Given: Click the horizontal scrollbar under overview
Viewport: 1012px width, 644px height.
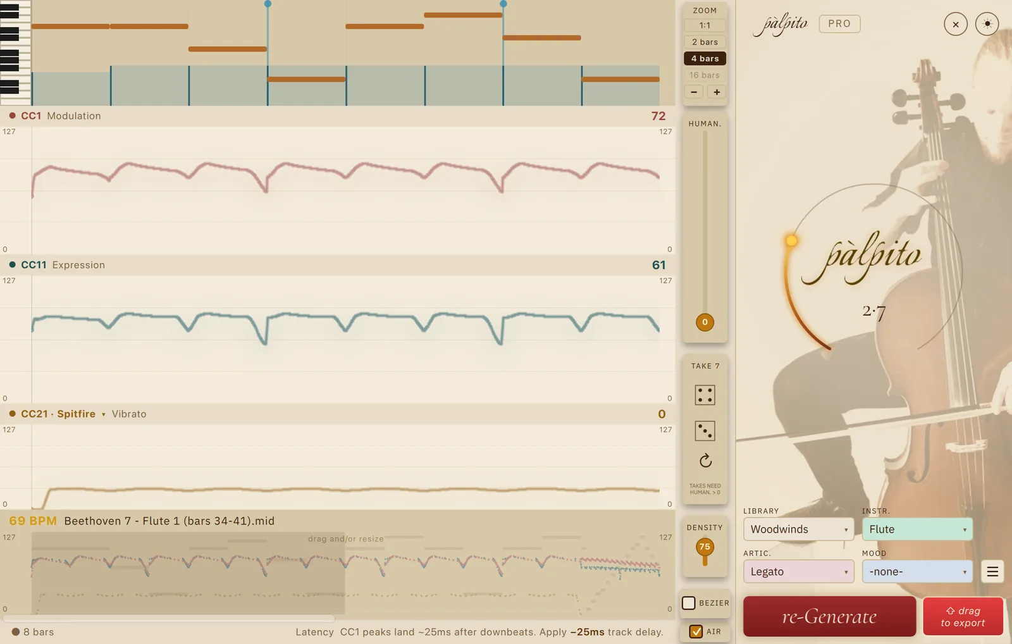Looking at the screenshot, I should point(168,618).
